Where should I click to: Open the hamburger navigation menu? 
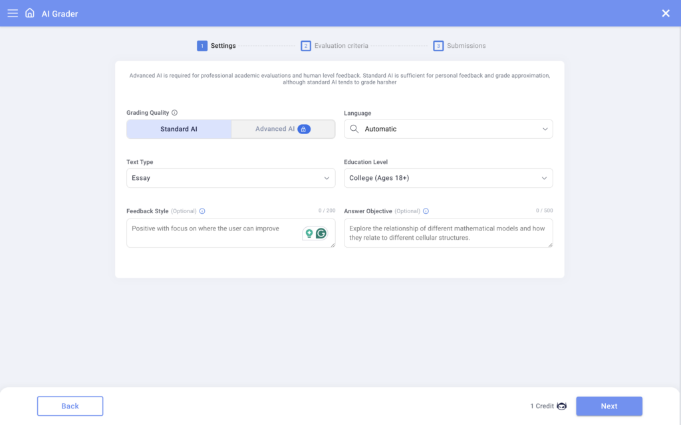click(x=13, y=13)
